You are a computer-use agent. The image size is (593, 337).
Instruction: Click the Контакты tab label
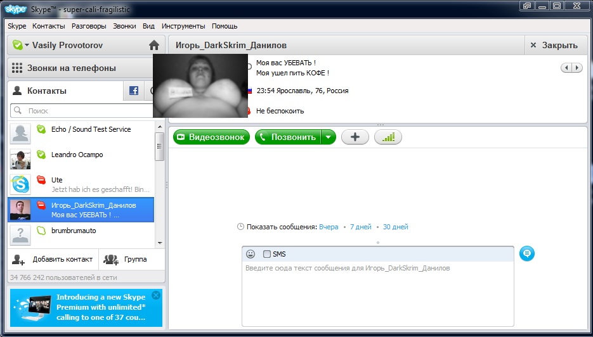(47, 91)
